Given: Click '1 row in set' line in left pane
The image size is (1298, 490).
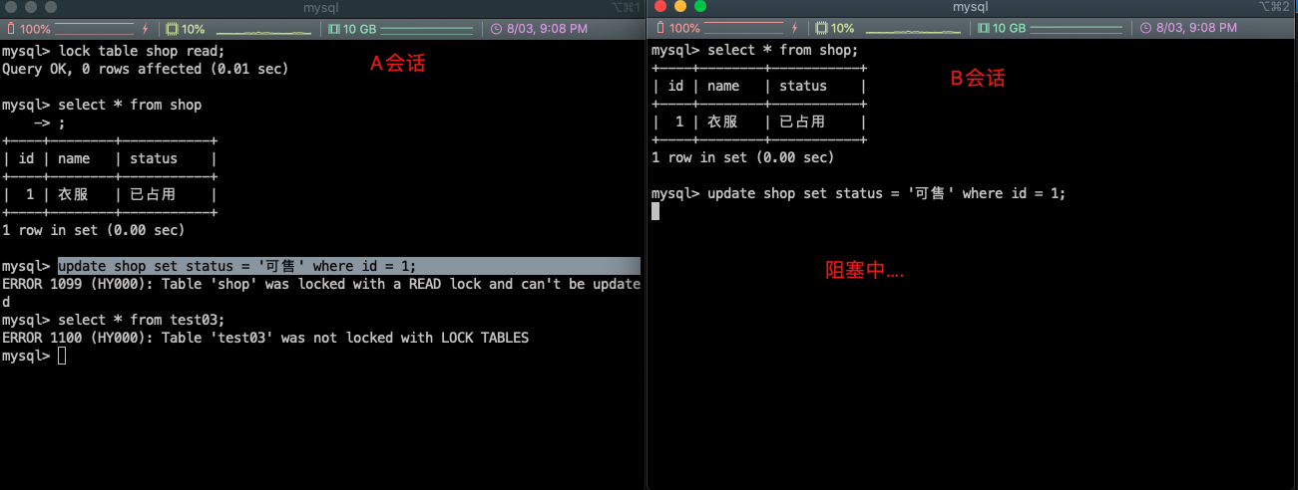Looking at the screenshot, I should click(x=94, y=230).
